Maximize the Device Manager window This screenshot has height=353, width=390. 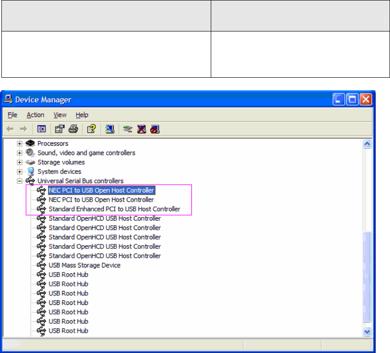pos(352,99)
